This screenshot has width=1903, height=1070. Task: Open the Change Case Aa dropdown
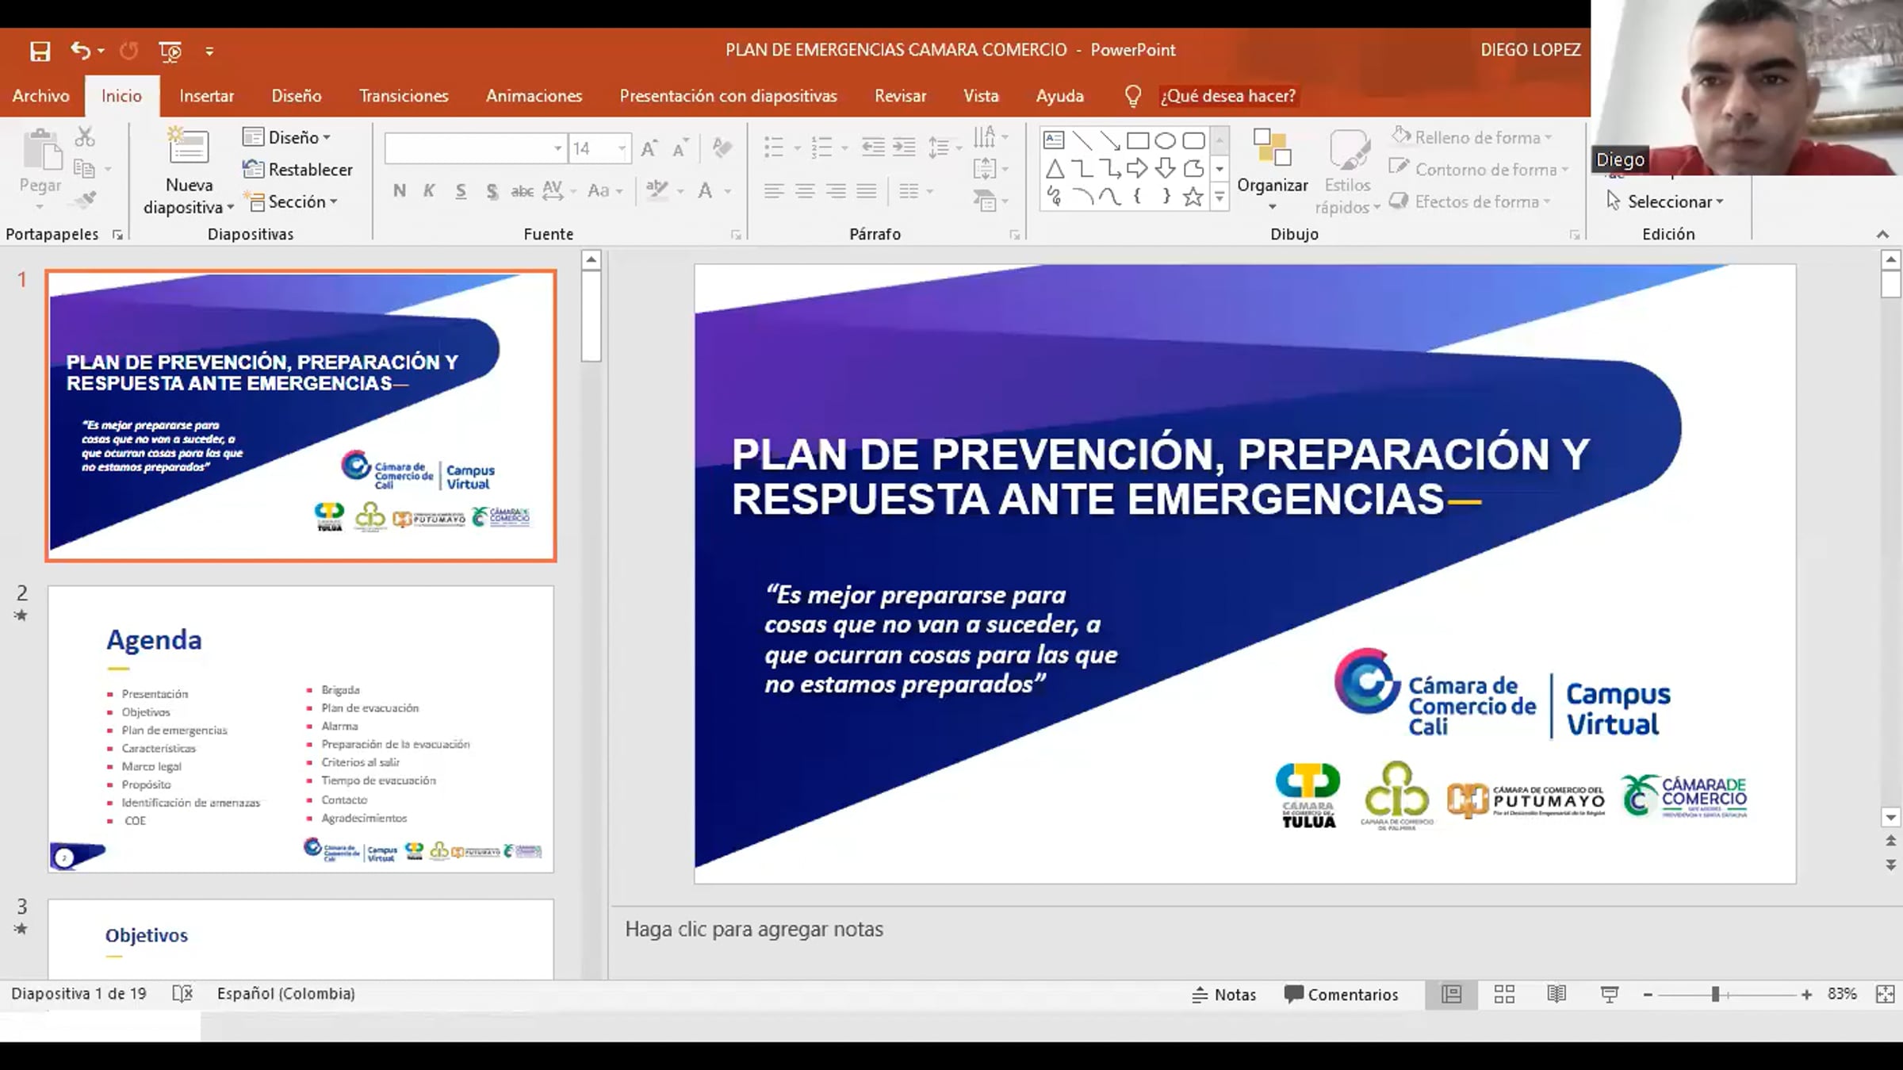click(x=605, y=190)
